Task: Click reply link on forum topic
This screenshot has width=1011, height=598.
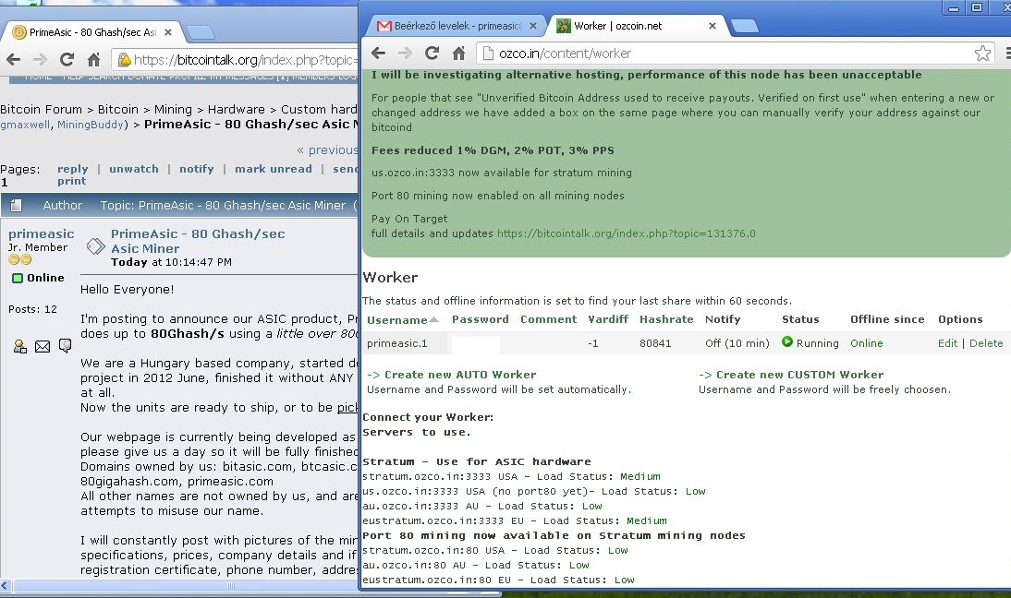Action: tap(72, 169)
